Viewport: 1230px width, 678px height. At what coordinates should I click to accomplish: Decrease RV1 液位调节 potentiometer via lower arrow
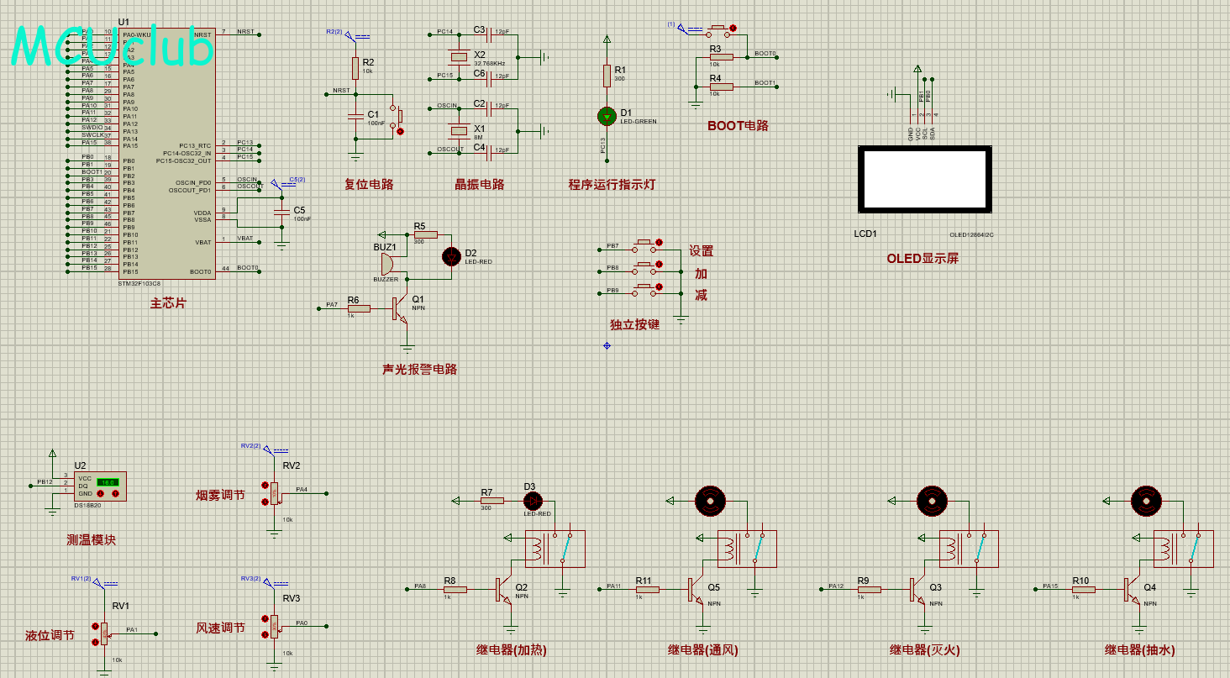95,642
